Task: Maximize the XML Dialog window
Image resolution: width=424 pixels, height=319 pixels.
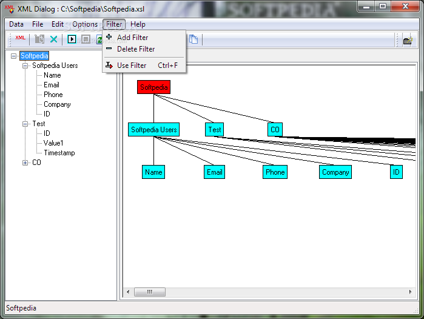Action: (383, 7)
